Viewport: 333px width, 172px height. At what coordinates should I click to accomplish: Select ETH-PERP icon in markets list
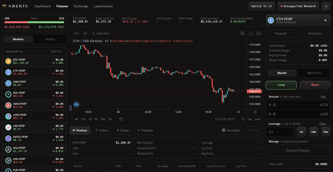pyautogui.click(x=8, y=72)
